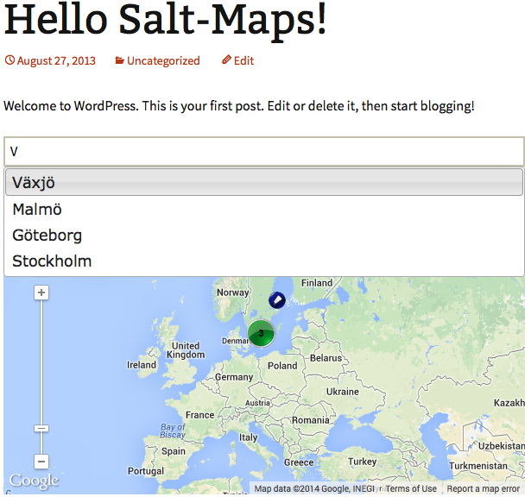This screenshot has width=531, height=503.
Task: Click the blue map marker pin
Action: pyautogui.click(x=277, y=300)
